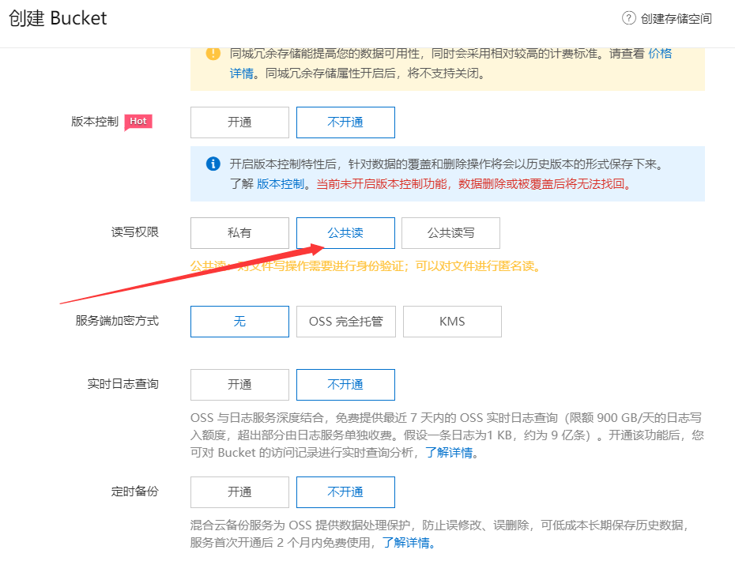The image size is (735, 580).
Task: Enable versioning with 开通 under 版本控制
Action: pyautogui.click(x=239, y=122)
